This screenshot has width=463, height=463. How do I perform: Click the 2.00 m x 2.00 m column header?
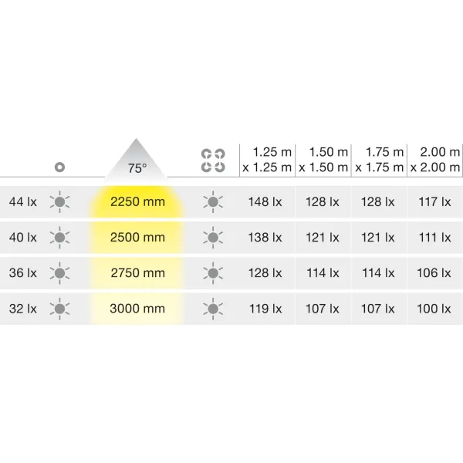pos(435,160)
